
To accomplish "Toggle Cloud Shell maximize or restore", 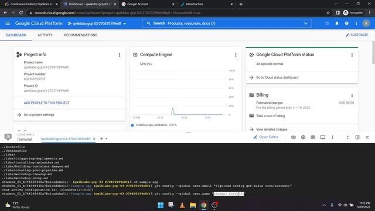I will 347,137.
